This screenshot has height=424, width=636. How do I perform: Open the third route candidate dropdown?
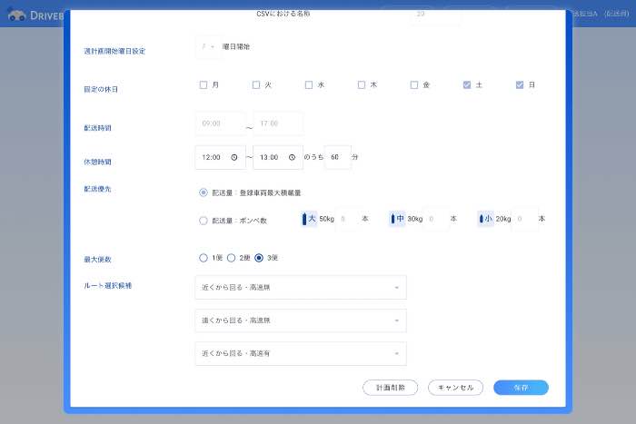click(301, 353)
